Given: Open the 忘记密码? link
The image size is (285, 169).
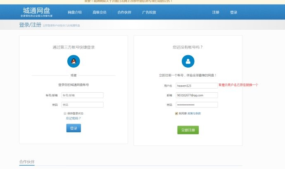Looking at the screenshot, I should (74, 118).
